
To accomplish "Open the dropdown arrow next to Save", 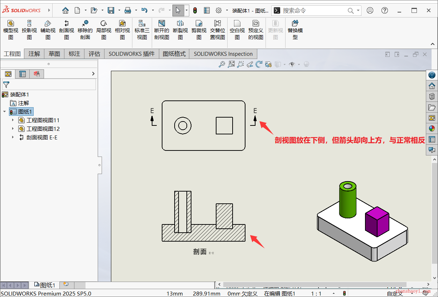I will (119, 10).
